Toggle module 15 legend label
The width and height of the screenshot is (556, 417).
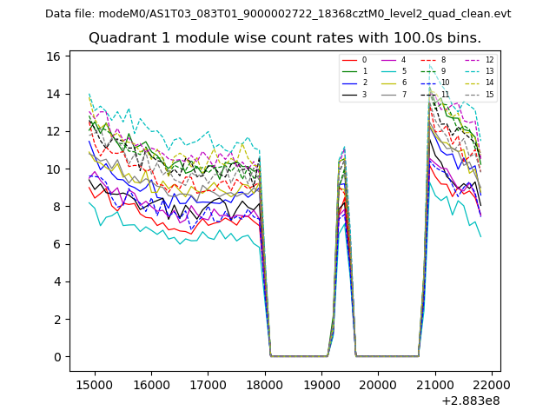pos(489,94)
